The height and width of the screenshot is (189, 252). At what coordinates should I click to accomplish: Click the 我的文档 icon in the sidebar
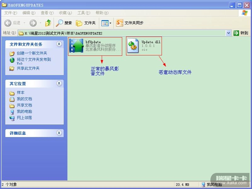pyautogui.click(x=12, y=99)
